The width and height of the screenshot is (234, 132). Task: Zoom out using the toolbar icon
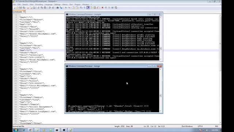coord(69,8)
